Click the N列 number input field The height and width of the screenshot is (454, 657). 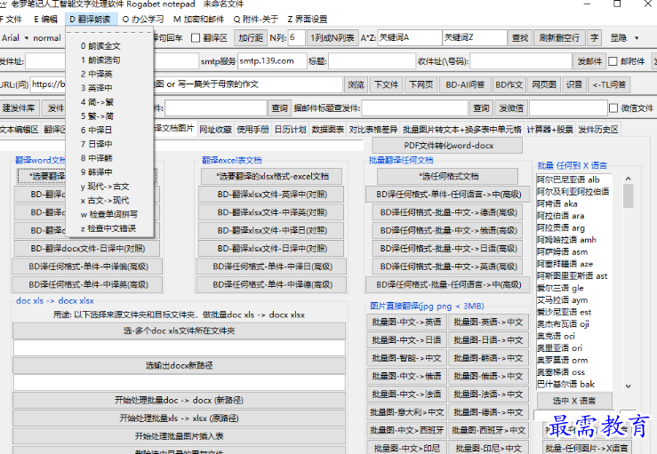pos(297,38)
